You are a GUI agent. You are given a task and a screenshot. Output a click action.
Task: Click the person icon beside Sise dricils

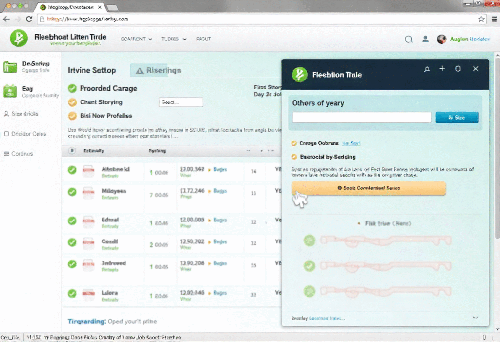6,114
